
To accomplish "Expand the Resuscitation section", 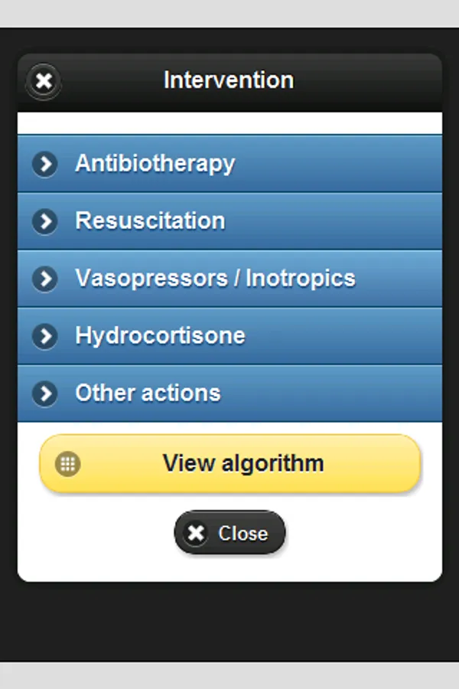I will click(x=229, y=221).
